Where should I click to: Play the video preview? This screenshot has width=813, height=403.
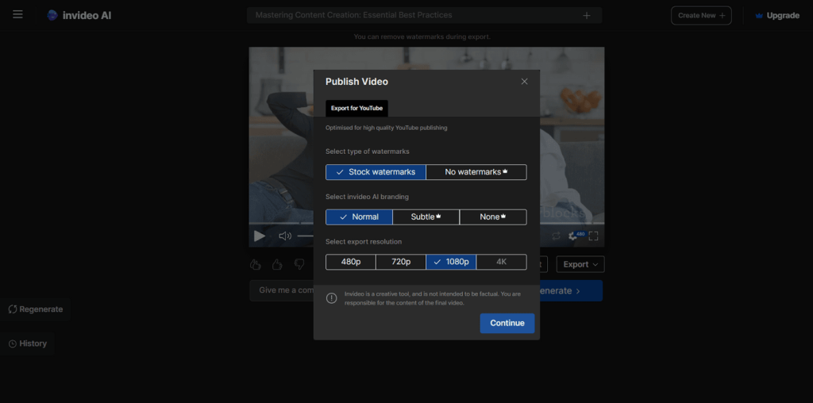[x=260, y=236]
